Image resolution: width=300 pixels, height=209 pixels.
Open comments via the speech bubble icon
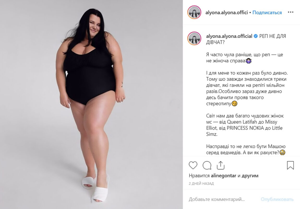[x=207, y=165]
